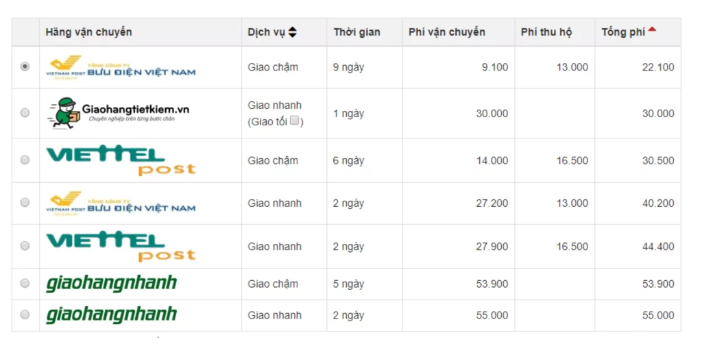Click the Hãng vận chuyển column header
Screen dimensions: 702x348
(x=88, y=32)
